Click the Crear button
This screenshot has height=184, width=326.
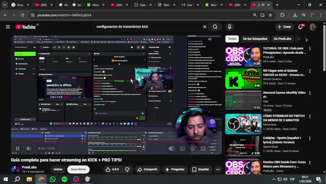[284, 27]
